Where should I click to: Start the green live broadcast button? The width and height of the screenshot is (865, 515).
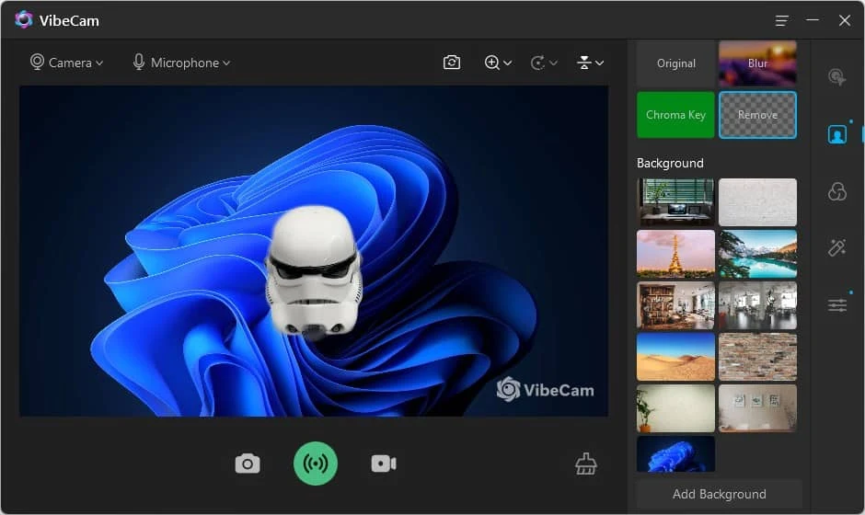(315, 463)
